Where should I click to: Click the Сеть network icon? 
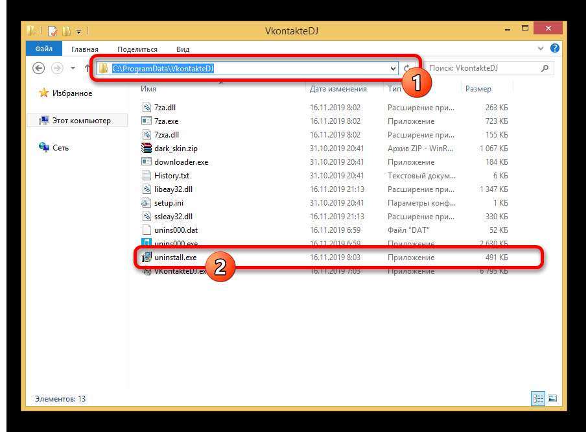44,147
